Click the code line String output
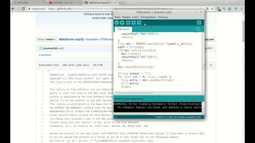 134,73
